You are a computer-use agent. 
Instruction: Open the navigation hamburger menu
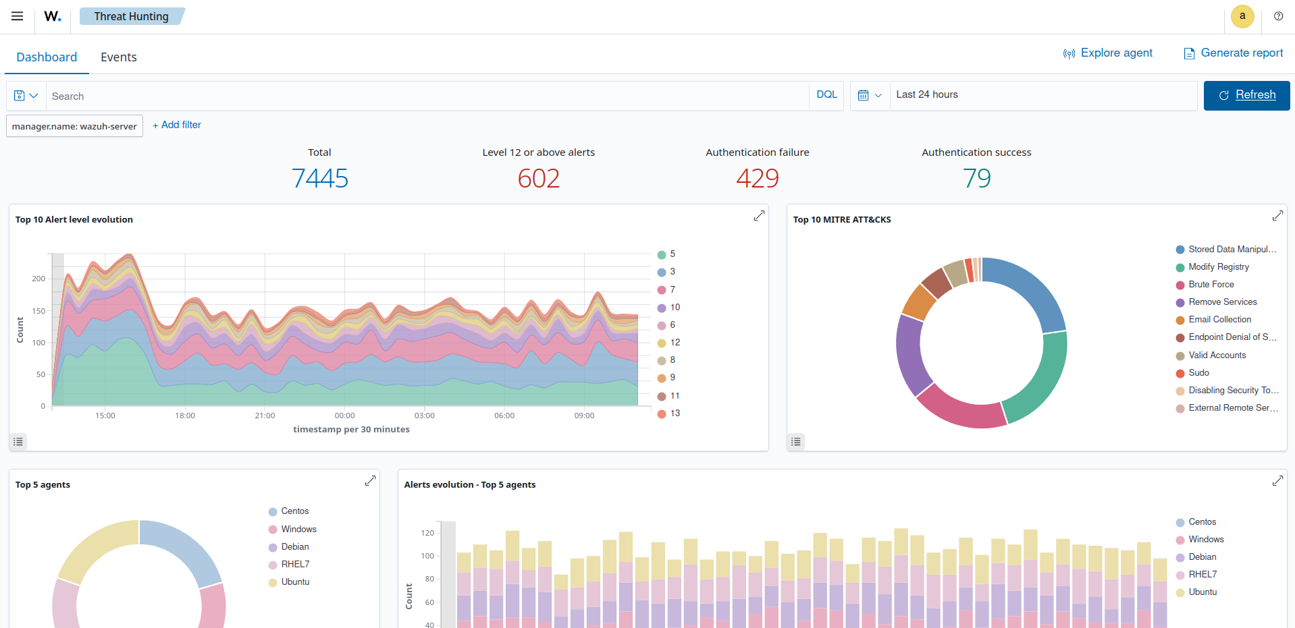tap(17, 16)
